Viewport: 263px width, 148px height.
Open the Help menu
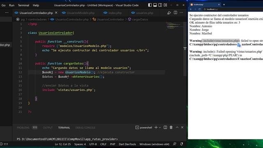click(x=36, y=5)
